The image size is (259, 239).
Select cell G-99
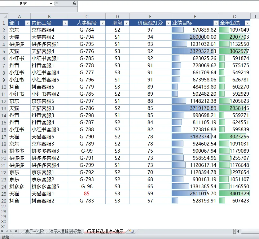[x=87, y=151]
